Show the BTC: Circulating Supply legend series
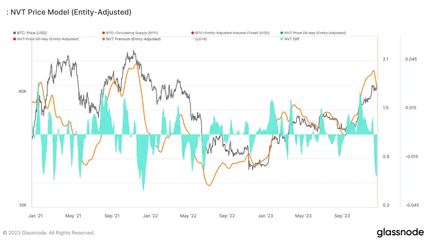 [x=130, y=33]
